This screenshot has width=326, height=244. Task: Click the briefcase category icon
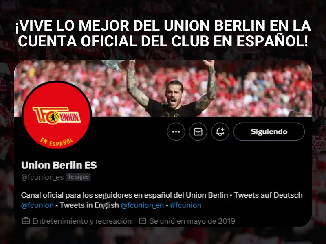coord(26,221)
